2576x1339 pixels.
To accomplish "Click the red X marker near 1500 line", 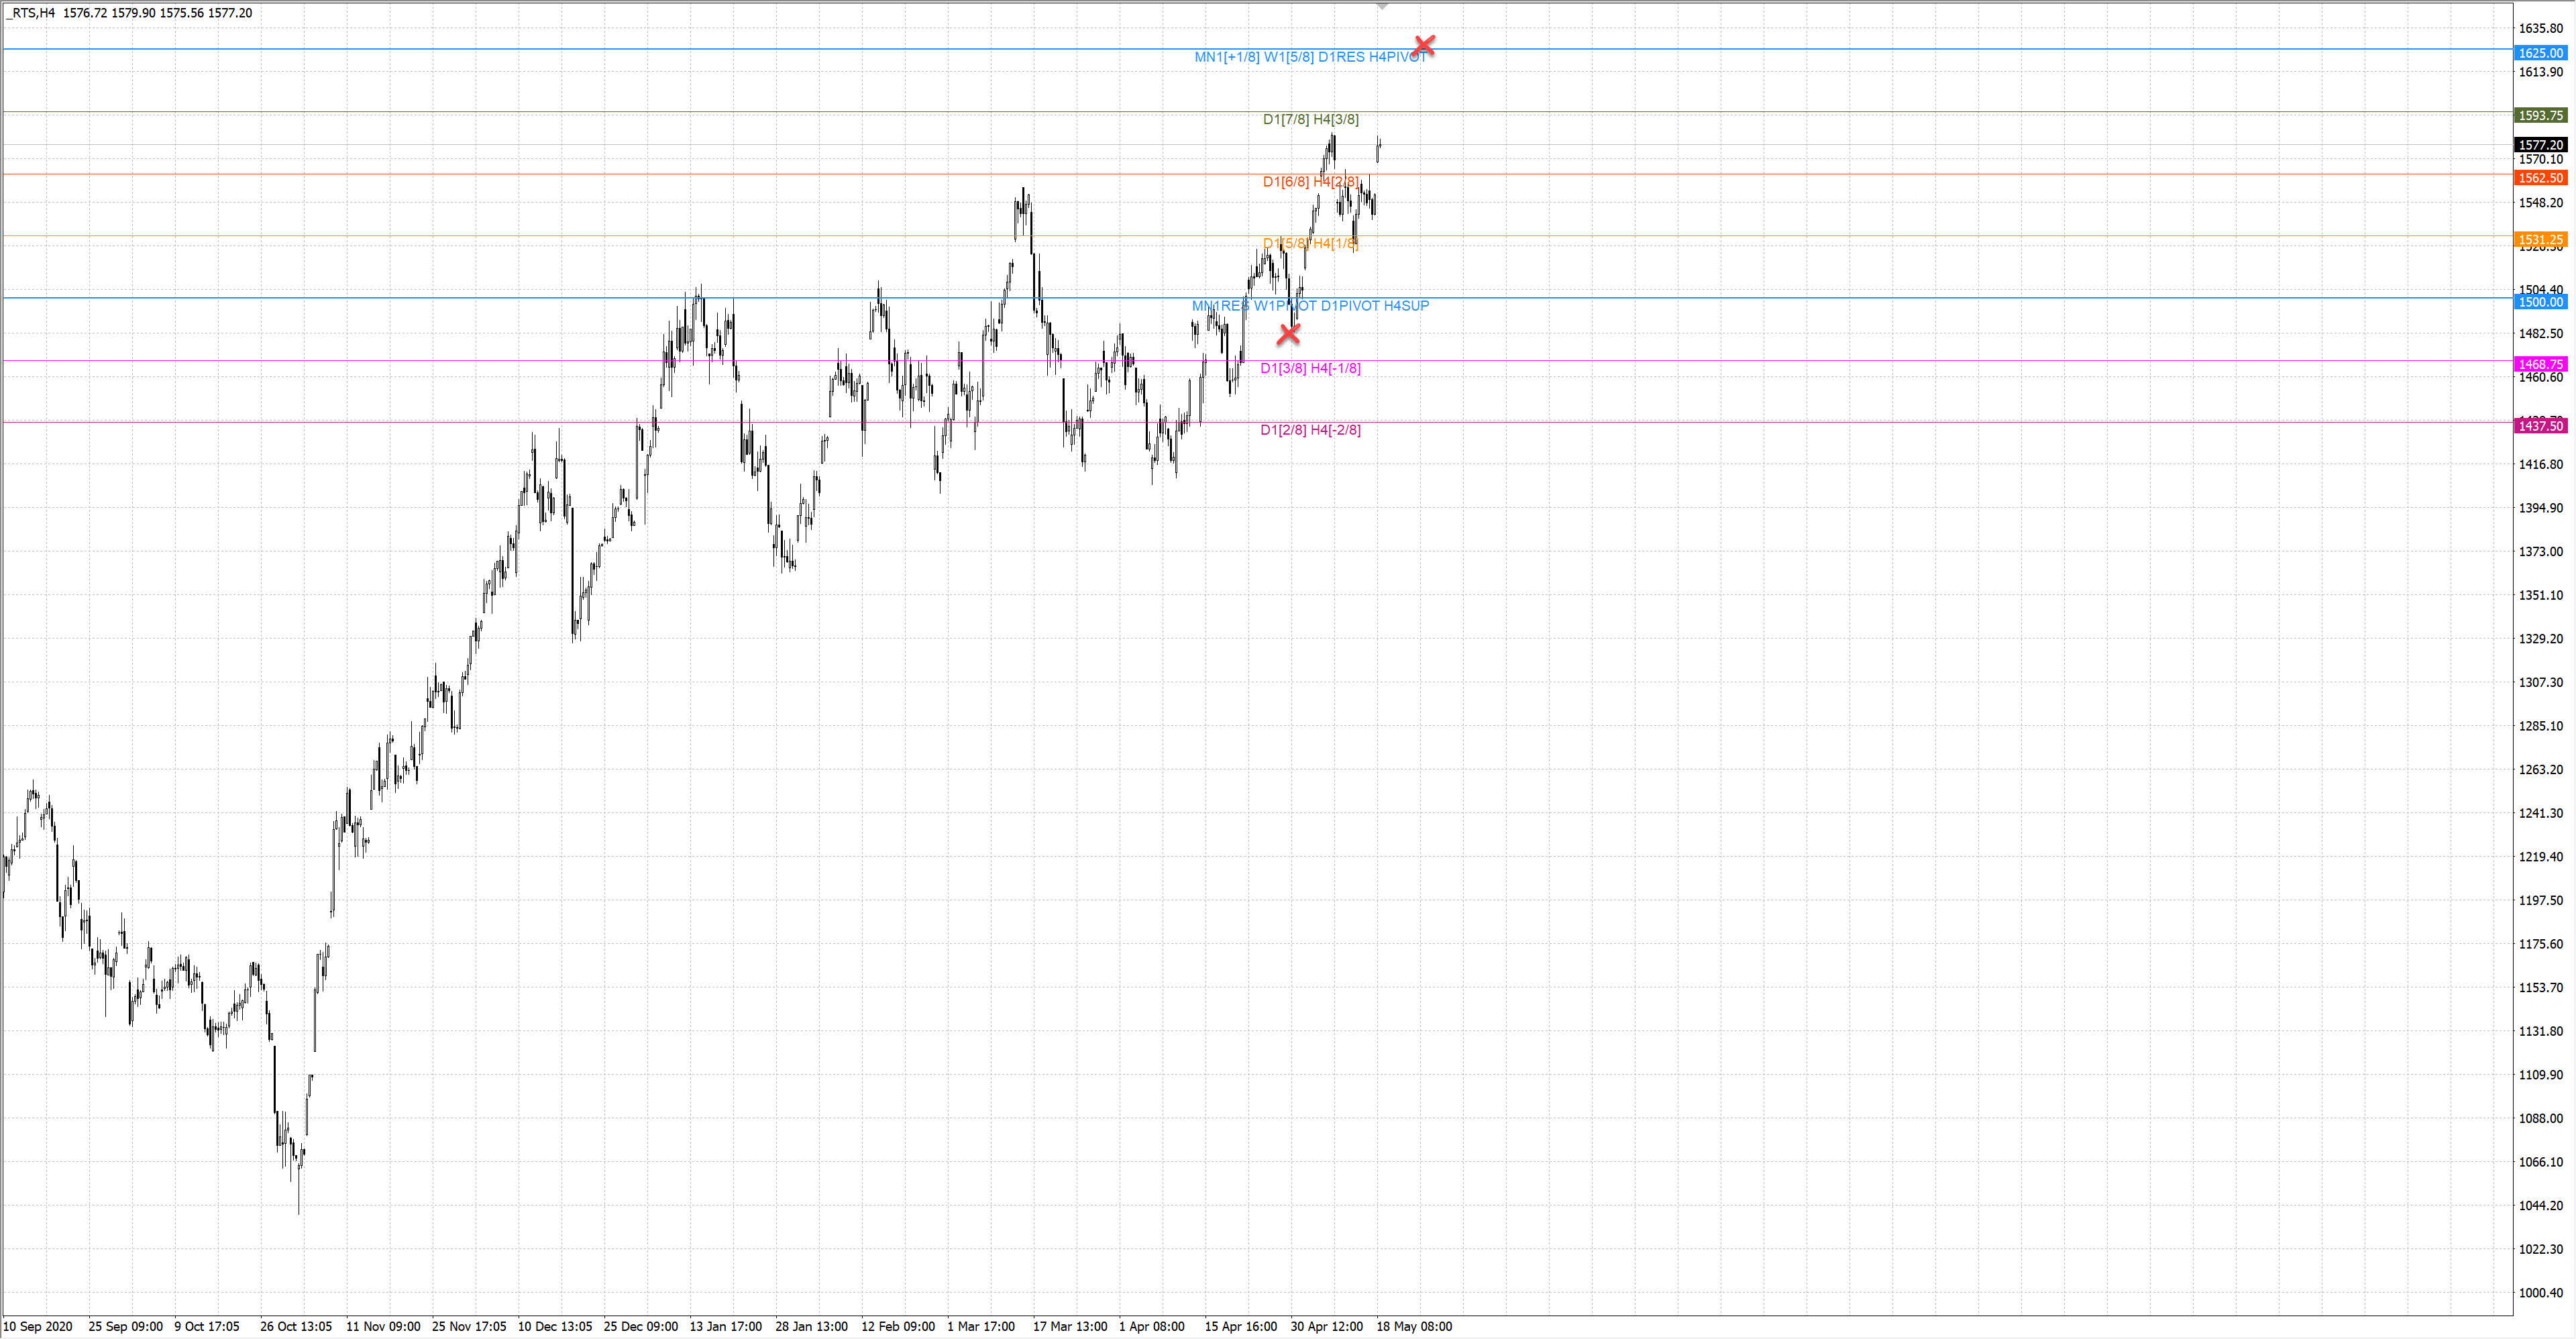I will 1288,334.
